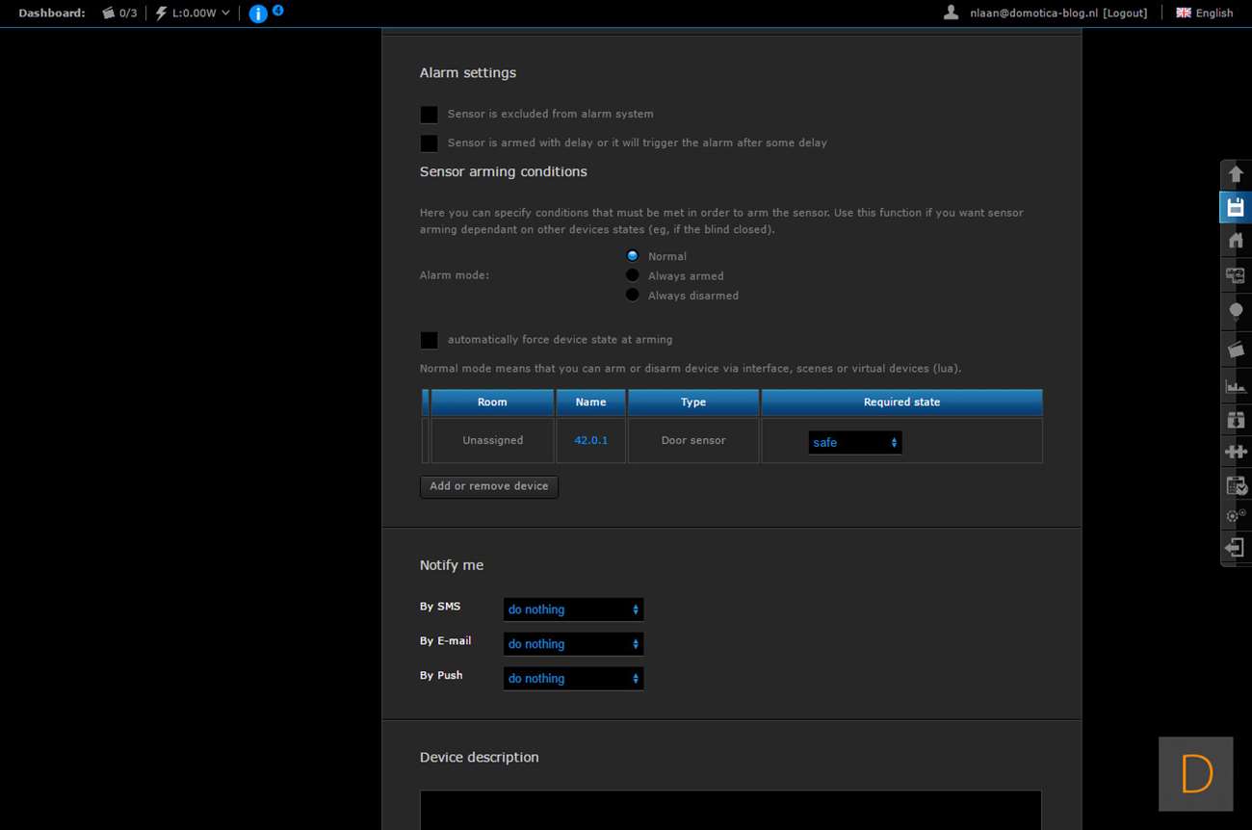Viewport: 1252px width, 830px height.
Task: Click the blue info notification icon
Action: pyautogui.click(x=258, y=13)
